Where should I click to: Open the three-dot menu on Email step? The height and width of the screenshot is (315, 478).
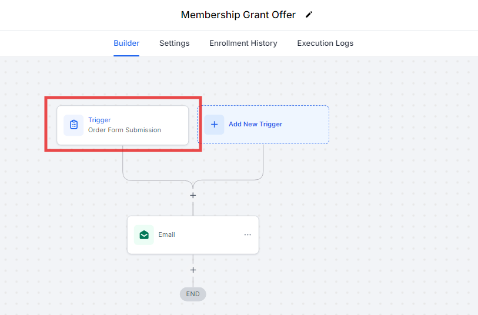[248, 234]
